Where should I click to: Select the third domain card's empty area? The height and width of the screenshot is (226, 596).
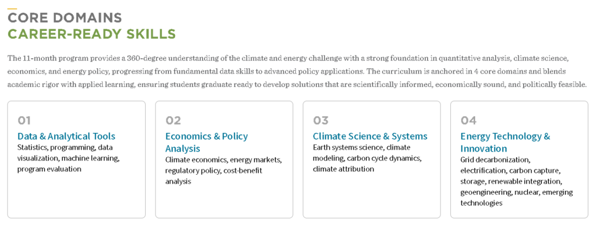[371, 196]
